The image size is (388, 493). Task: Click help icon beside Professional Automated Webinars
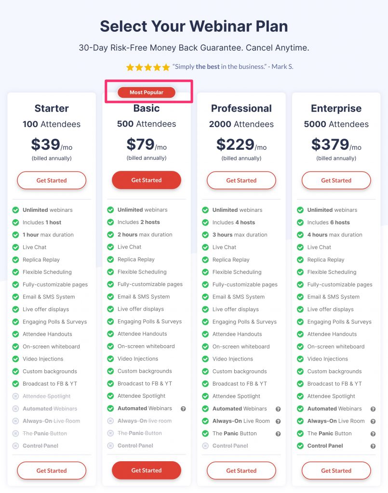(x=278, y=409)
